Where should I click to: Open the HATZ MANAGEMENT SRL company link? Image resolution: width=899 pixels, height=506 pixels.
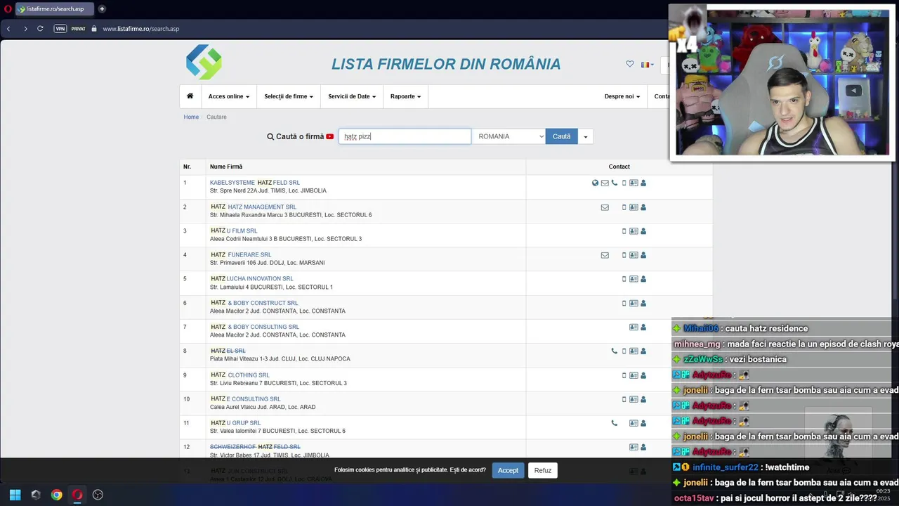coord(254,207)
